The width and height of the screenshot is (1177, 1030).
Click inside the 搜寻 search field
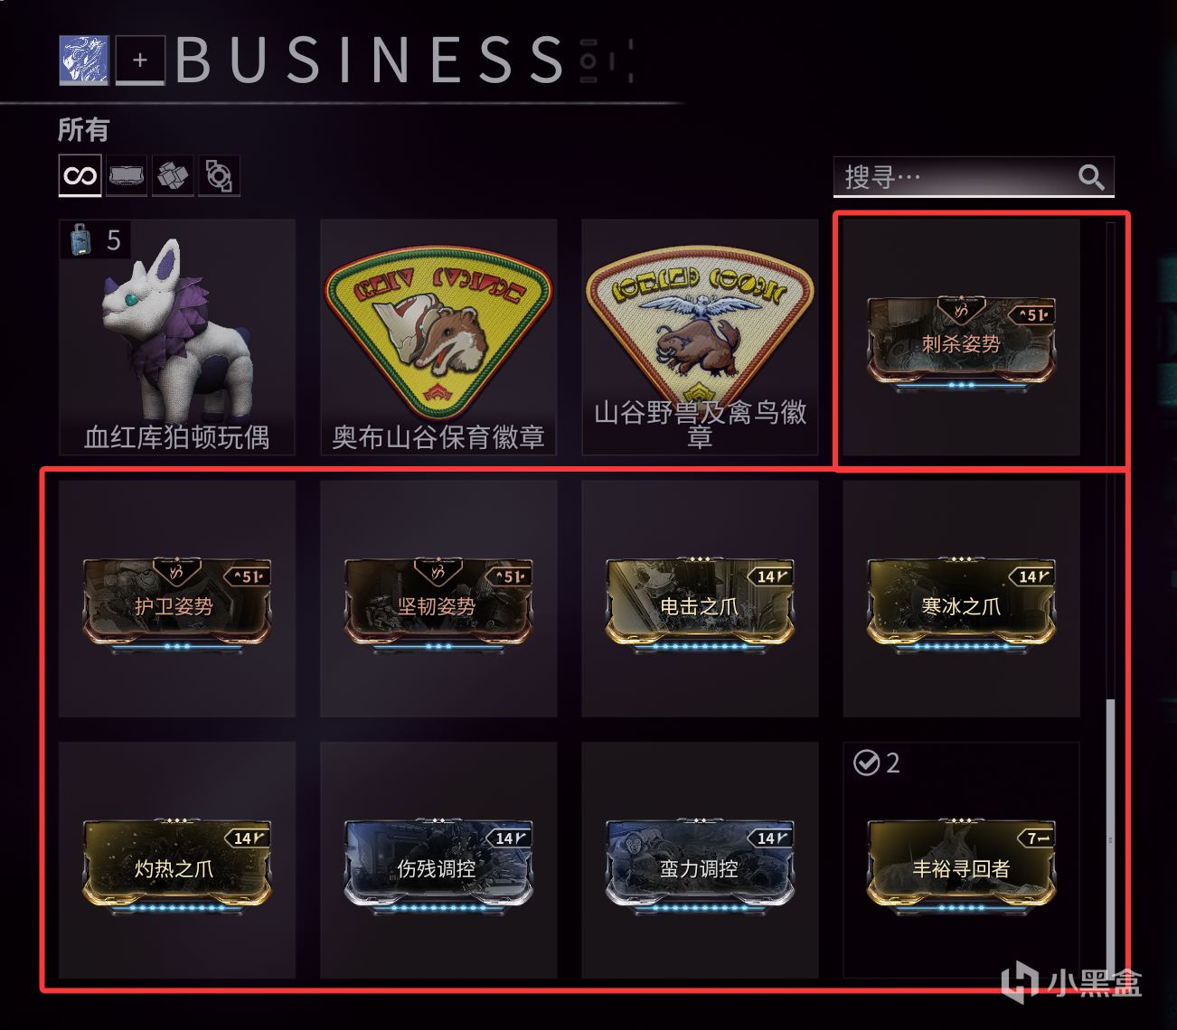click(x=974, y=176)
